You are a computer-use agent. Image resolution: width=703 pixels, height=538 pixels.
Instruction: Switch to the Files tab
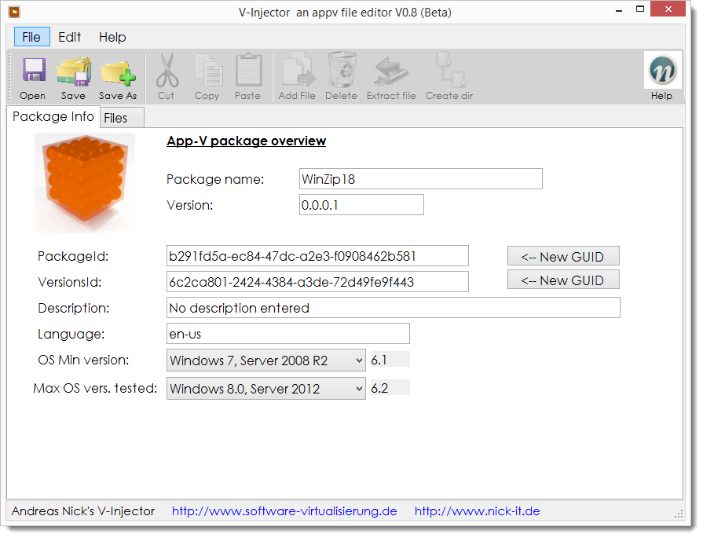click(122, 118)
